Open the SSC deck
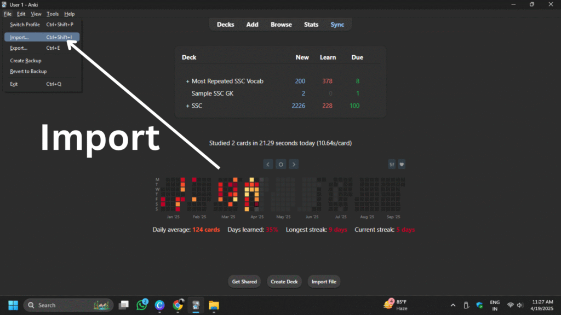 (197, 106)
